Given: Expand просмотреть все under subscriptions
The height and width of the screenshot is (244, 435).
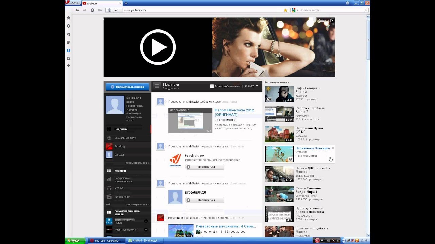Looking at the screenshot, I should coord(137,163).
